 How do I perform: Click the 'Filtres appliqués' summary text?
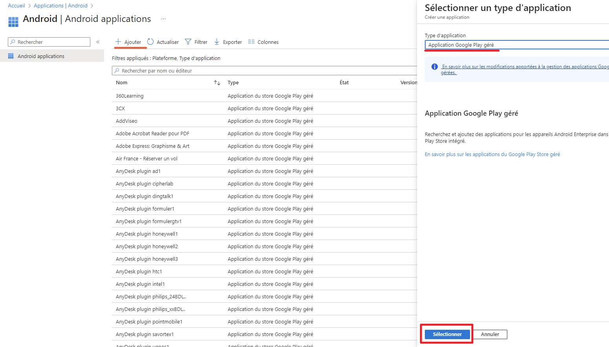point(166,58)
